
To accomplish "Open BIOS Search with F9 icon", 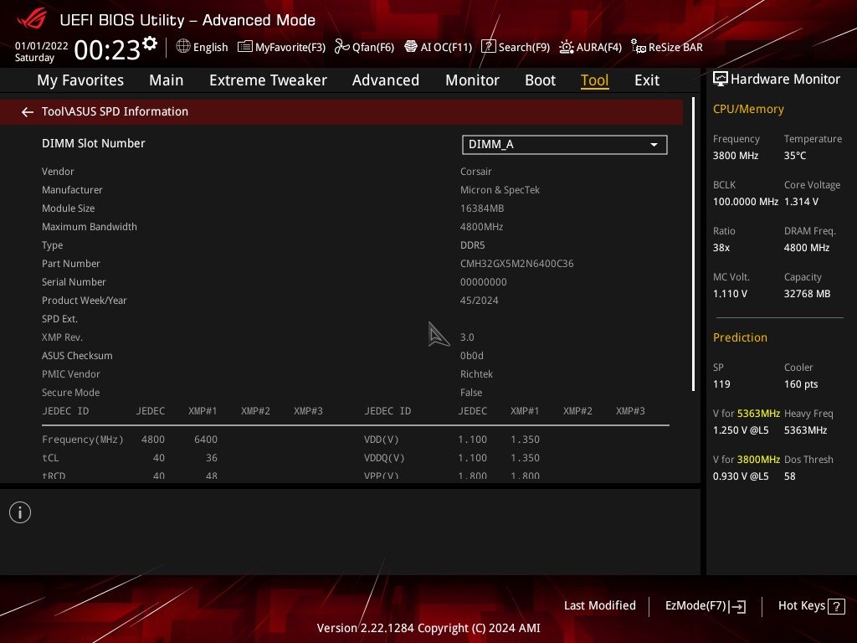I will [516, 47].
